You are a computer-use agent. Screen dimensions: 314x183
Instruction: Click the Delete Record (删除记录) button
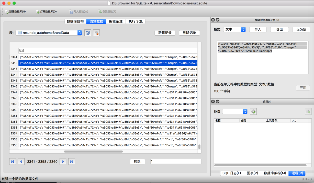189,33
